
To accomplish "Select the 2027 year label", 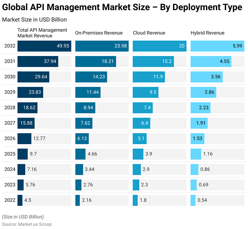I will pos(10,123).
